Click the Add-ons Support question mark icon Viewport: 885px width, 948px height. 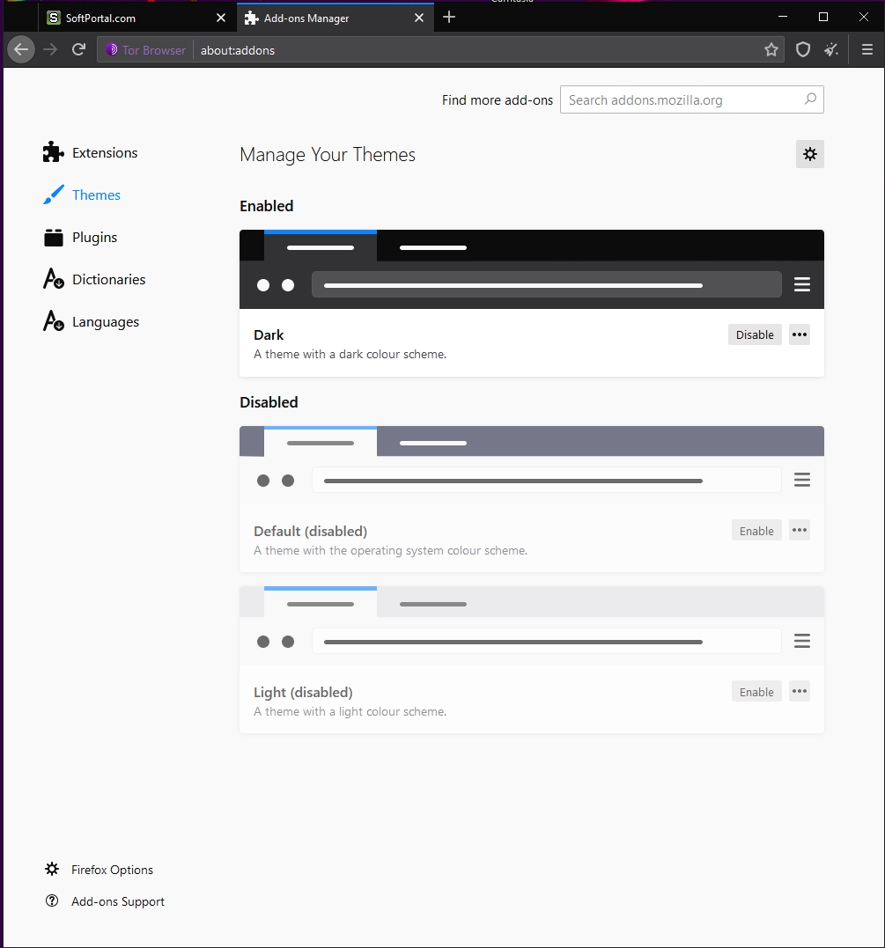pos(52,900)
